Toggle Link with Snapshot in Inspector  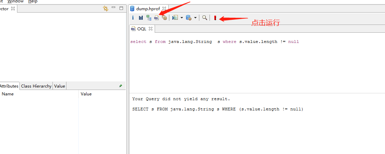106,9
